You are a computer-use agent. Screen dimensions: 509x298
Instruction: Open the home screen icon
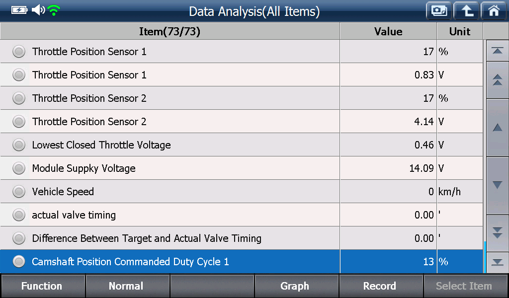click(x=494, y=11)
